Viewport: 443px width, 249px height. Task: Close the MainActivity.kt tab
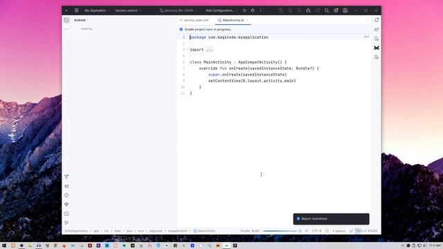[x=247, y=20]
